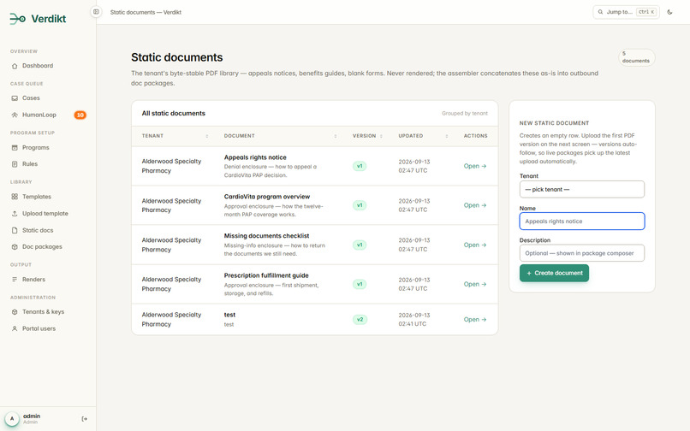Image resolution: width=690 pixels, height=431 pixels.
Task: Click the Portal users person icon
Action: pos(15,328)
